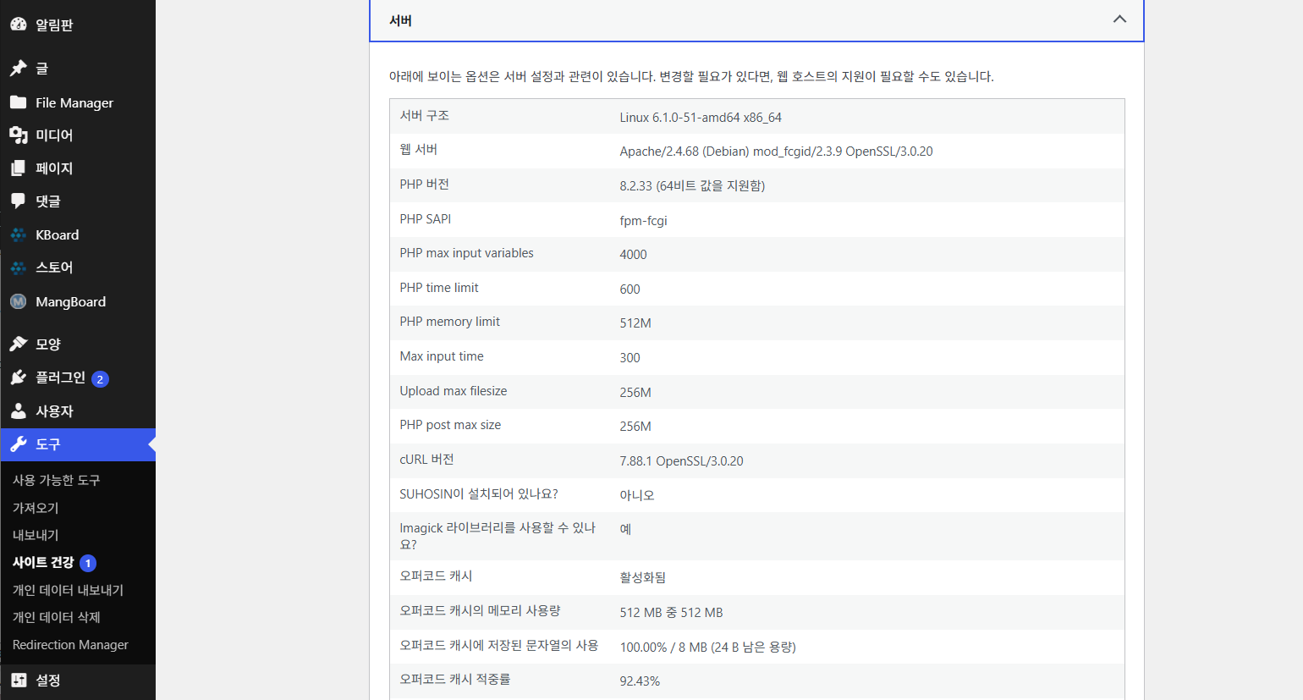Click the pushpin icon beside 글
The height and width of the screenshot is (700, 1303).
click(x=18, y=69)
